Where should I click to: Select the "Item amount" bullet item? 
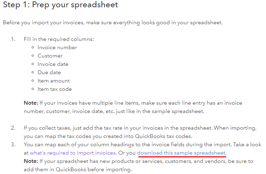pyautogui.click(x=54, y=81)
